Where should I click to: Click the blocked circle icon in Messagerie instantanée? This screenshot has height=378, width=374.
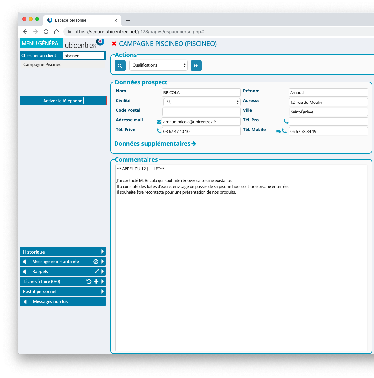96,262
